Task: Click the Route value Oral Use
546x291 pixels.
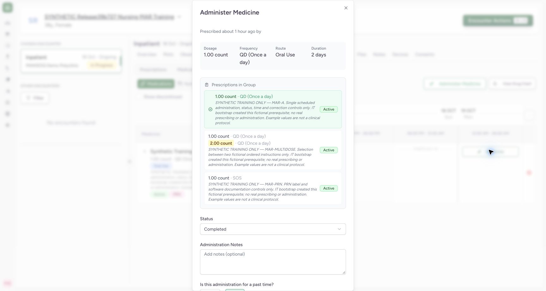Action: (285, 55)
